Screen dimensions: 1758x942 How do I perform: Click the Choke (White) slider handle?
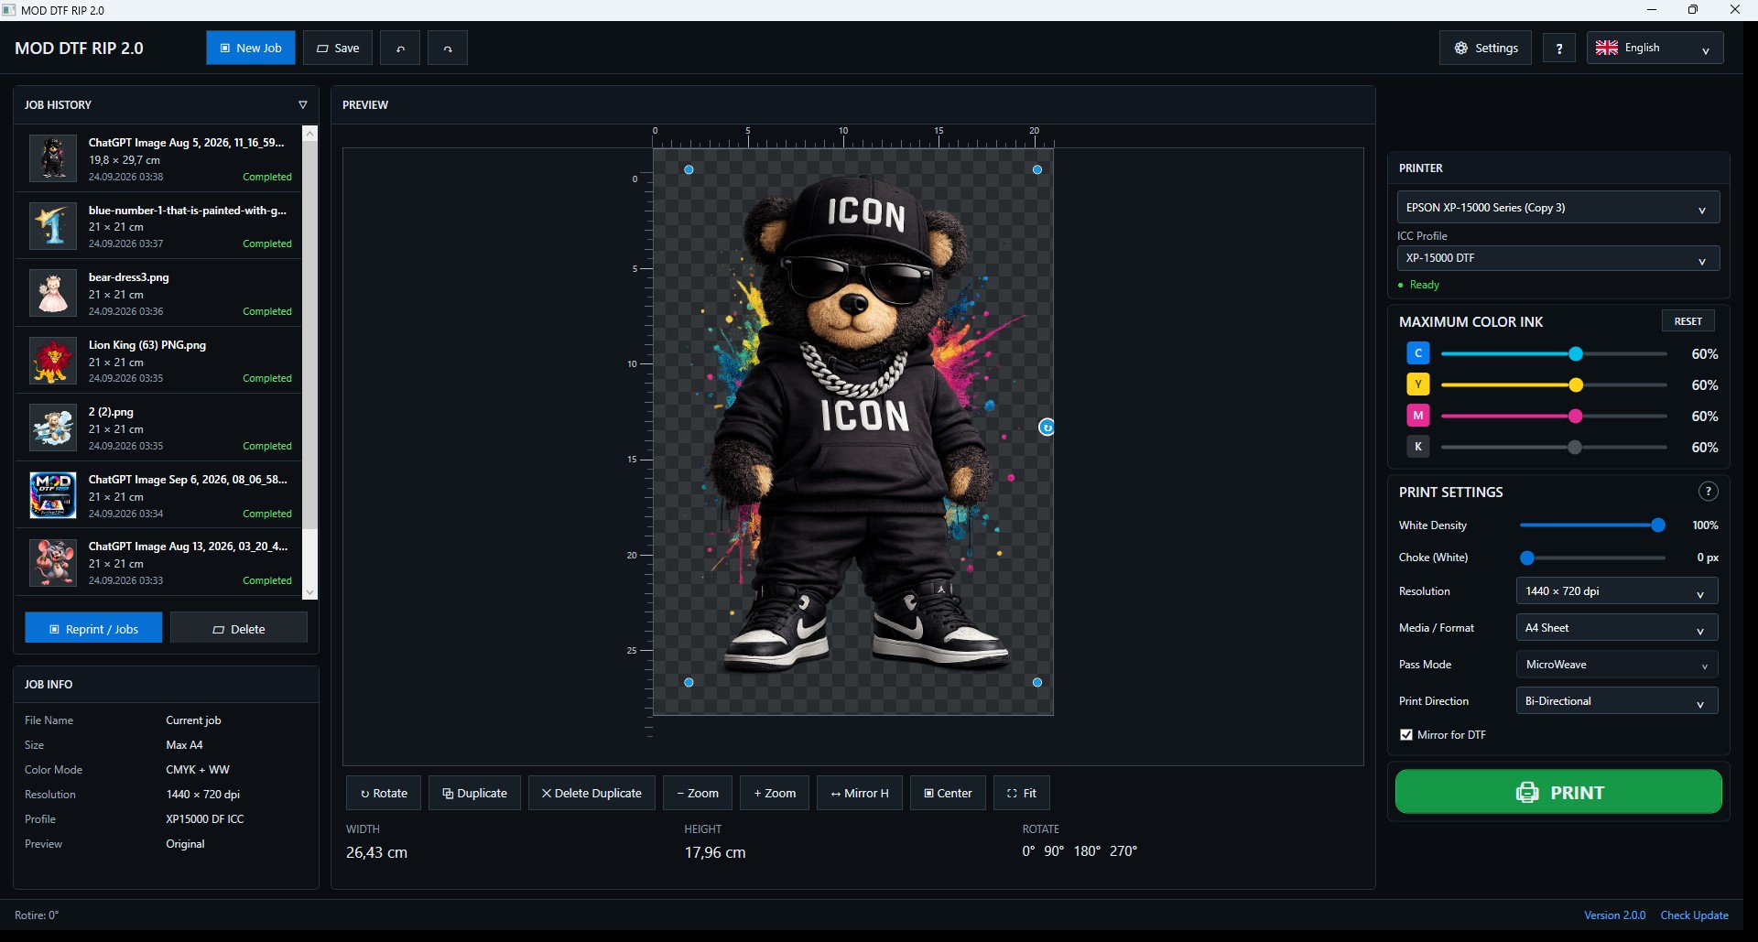coord(1527,558)
